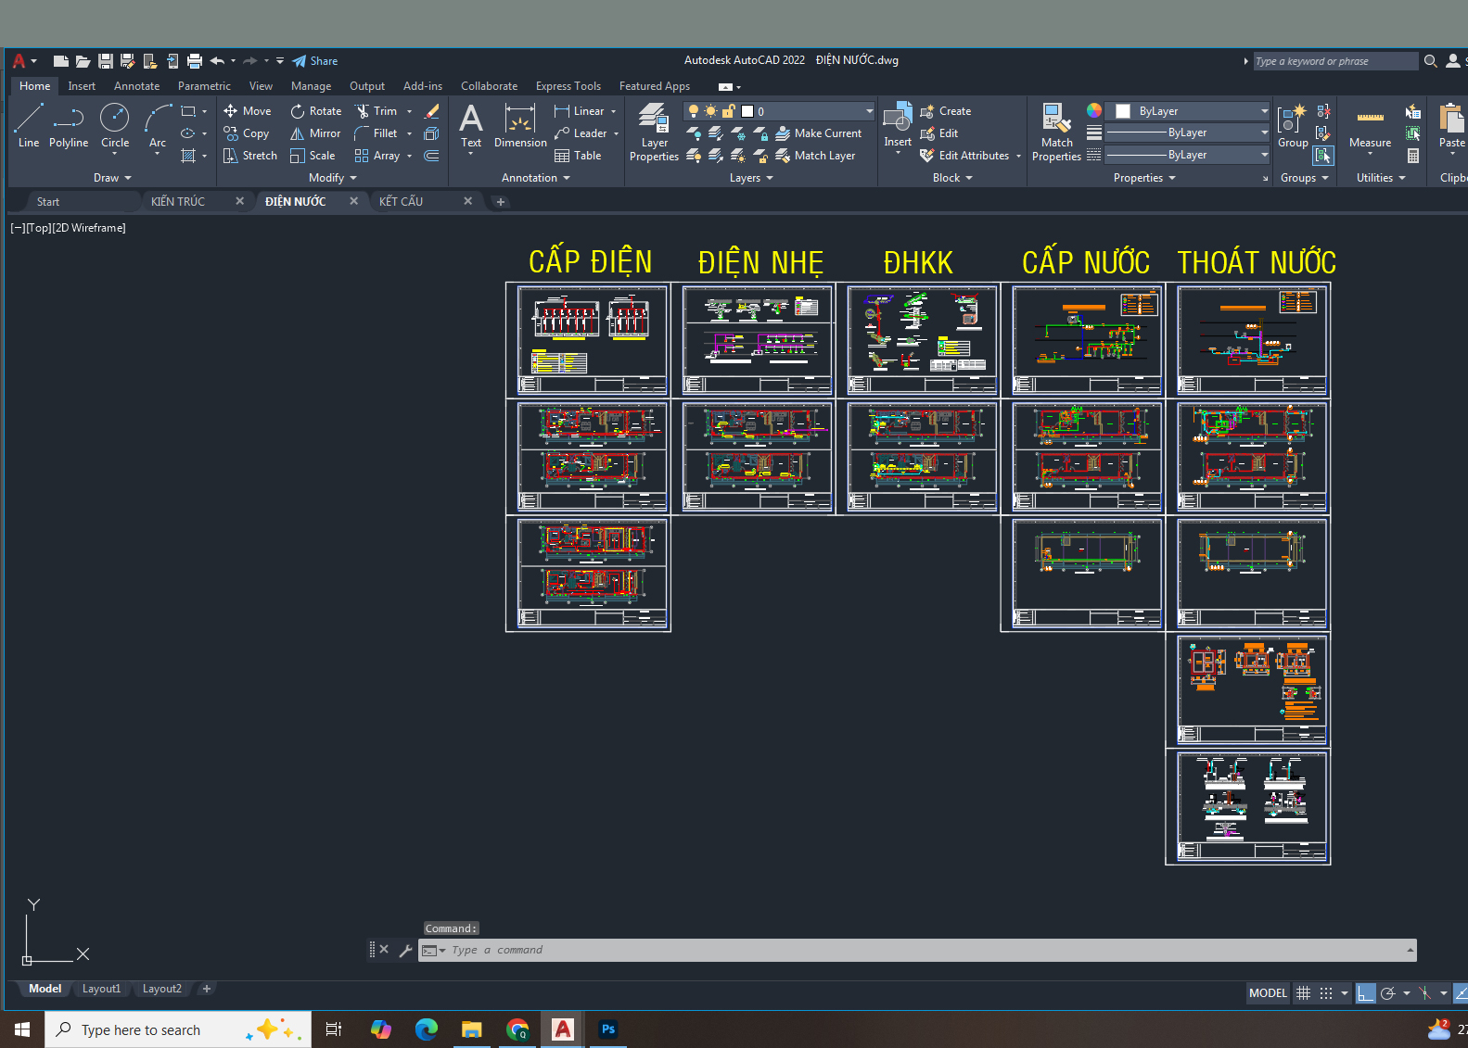Click the Match Properties tool
The height and width of the screenshot is (1048, 1468).
1056,132
